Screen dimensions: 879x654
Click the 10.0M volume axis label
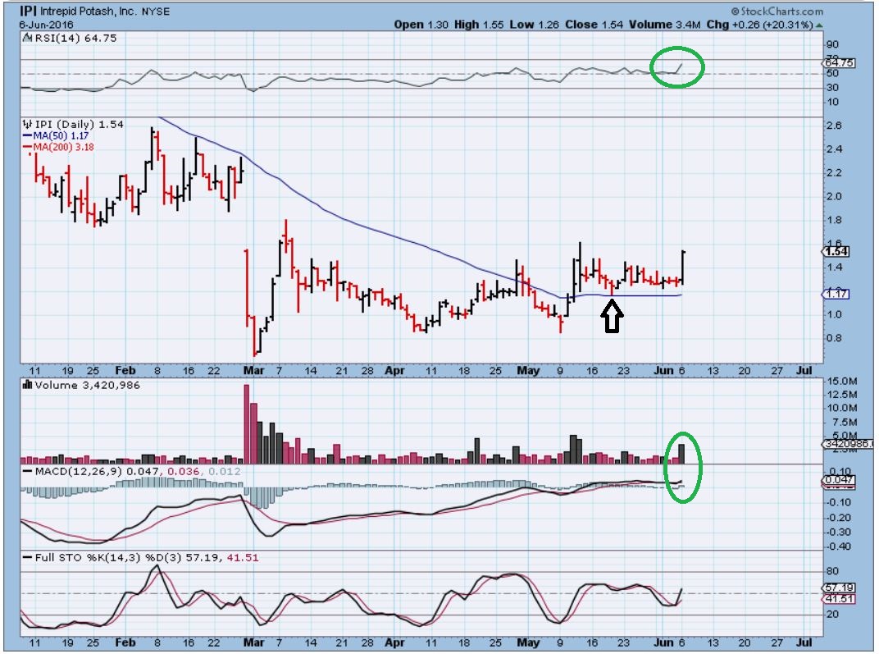point(842,408)
